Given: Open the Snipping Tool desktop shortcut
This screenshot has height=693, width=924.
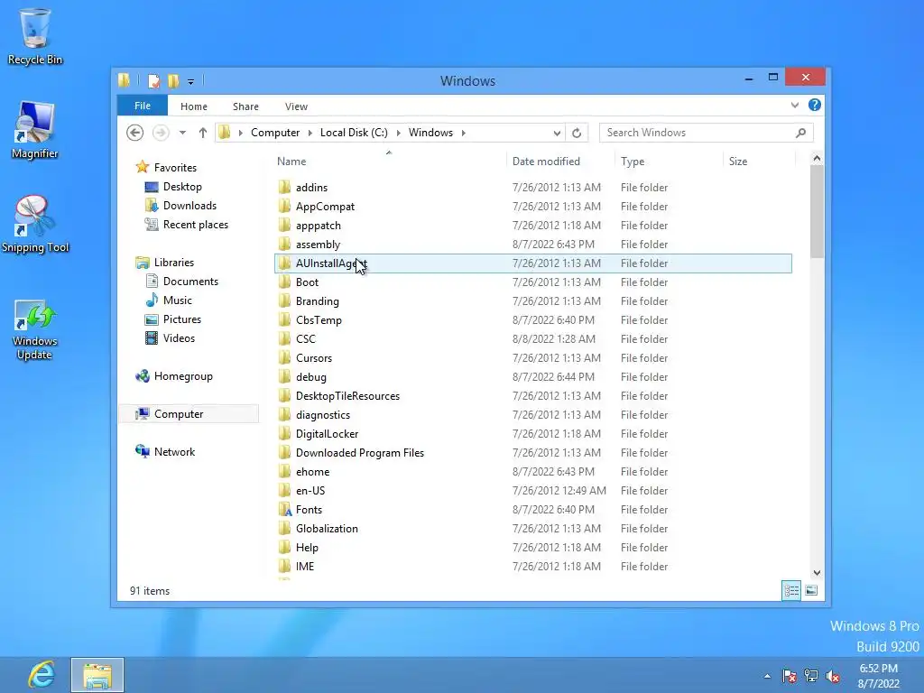Looking at the screenshot, I should pyautogui.click(x=35, y=224).
